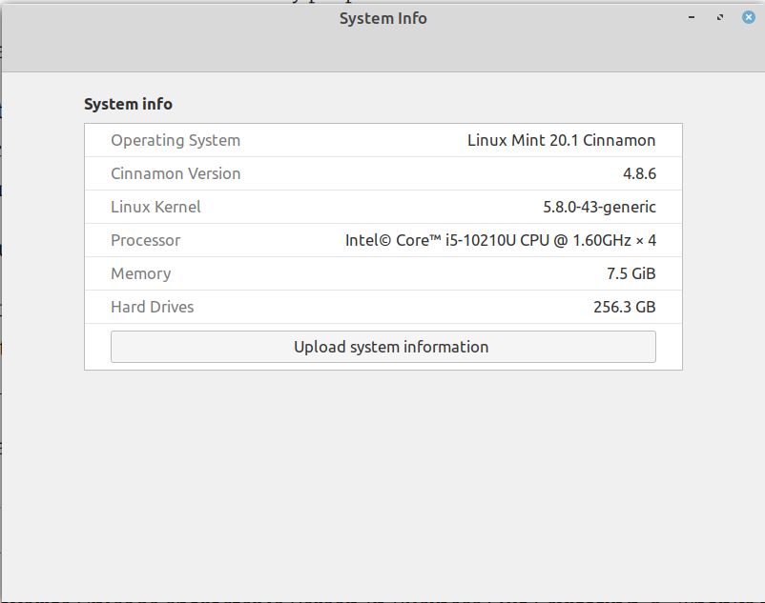The height and width of the screenshot is (603, 765).
Task: Click the "System info" section heading
Action: coord(128,104)
